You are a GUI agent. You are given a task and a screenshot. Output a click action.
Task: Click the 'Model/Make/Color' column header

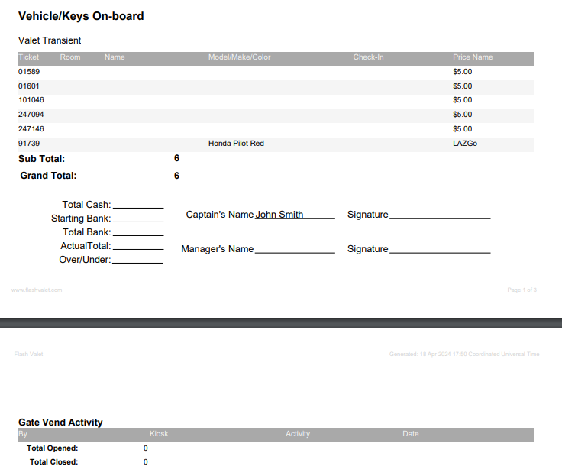click(x=240, y=57)
